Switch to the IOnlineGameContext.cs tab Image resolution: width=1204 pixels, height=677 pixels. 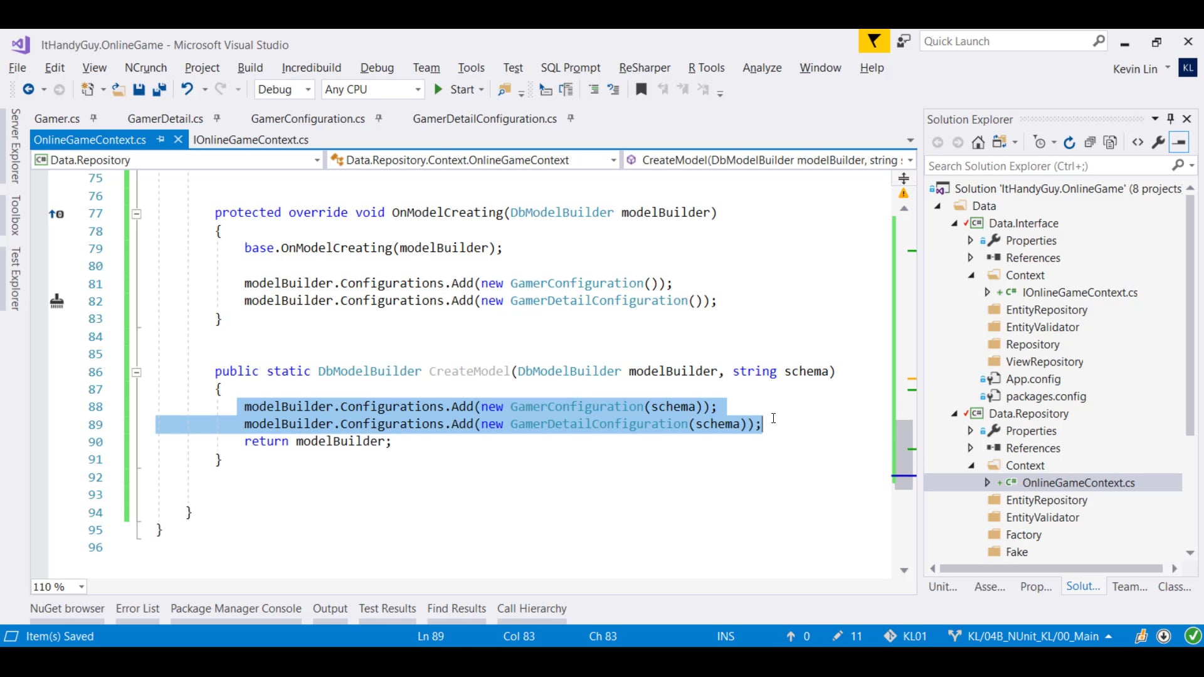(x=251, y=140)
